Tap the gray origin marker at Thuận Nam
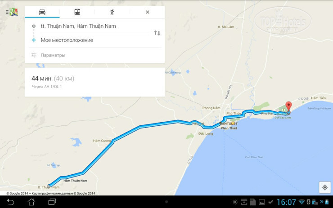The width and height of the screenshot is (333, 208). pos(49,186)
